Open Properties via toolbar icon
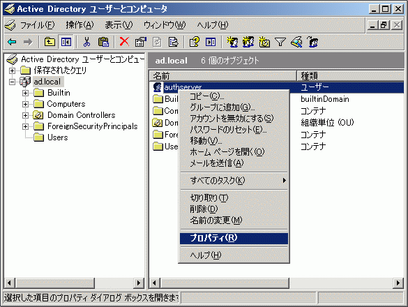 140,42
